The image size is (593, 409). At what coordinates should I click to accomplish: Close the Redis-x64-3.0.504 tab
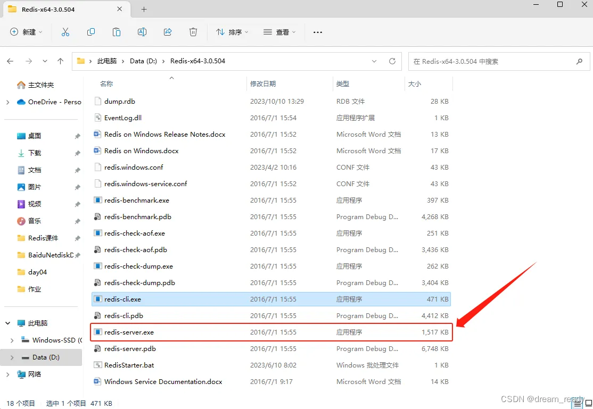tap(120, 9)
